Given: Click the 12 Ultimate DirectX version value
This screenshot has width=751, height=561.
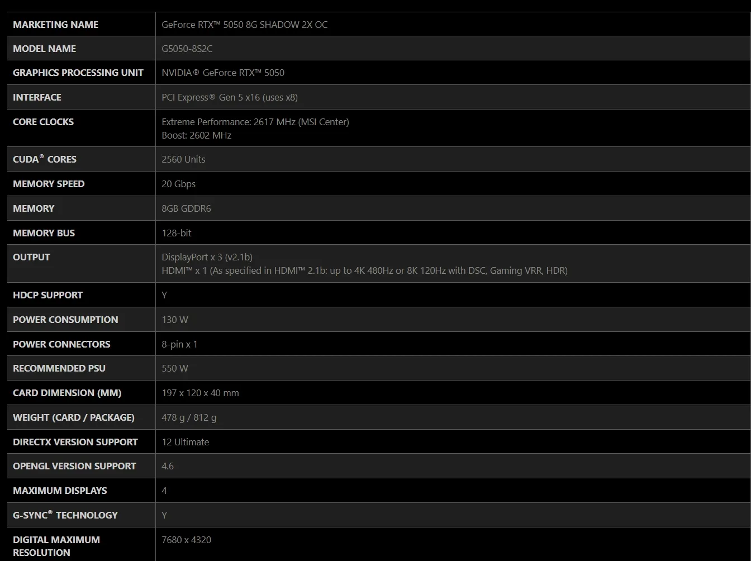Looking at the screenshot, I should click(x=186, y=442).
